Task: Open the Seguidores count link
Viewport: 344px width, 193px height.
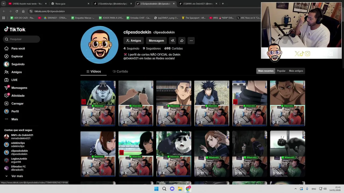Action: [152, 49]
